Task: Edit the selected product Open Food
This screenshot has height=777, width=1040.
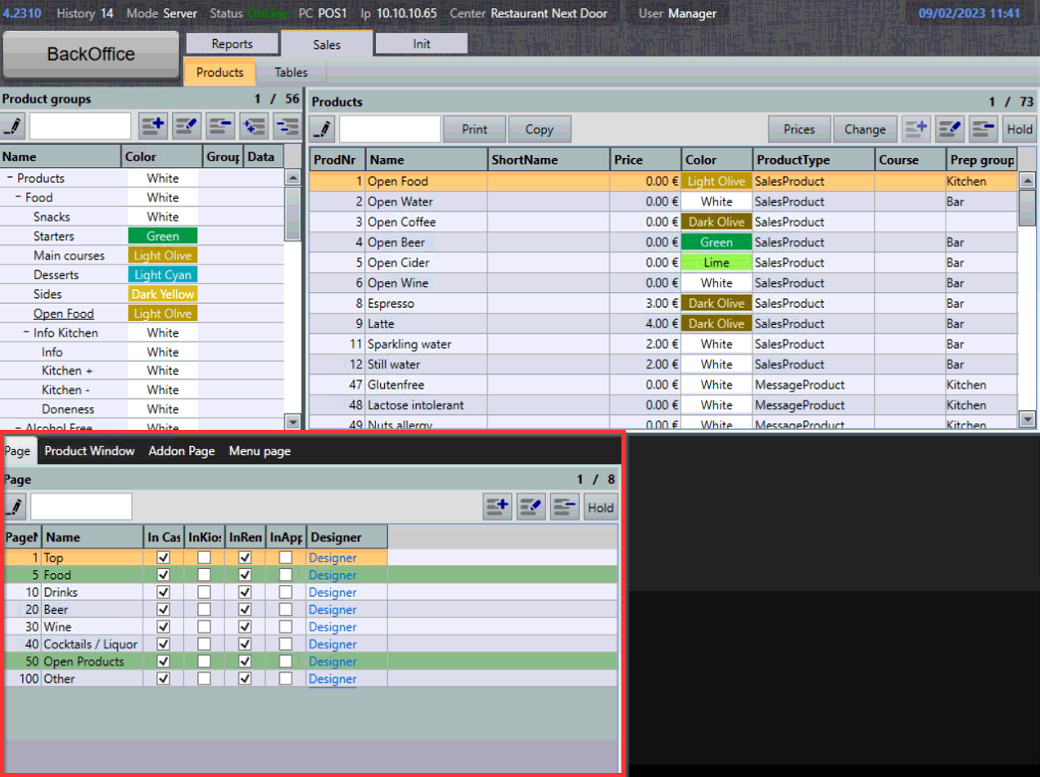Action: pyautogui.click(x=948, y=129)
